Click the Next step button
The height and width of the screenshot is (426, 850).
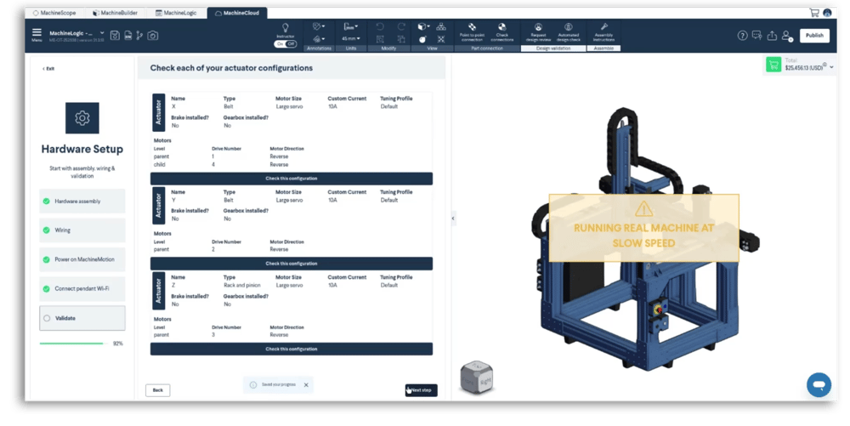[x=422, y=390]
